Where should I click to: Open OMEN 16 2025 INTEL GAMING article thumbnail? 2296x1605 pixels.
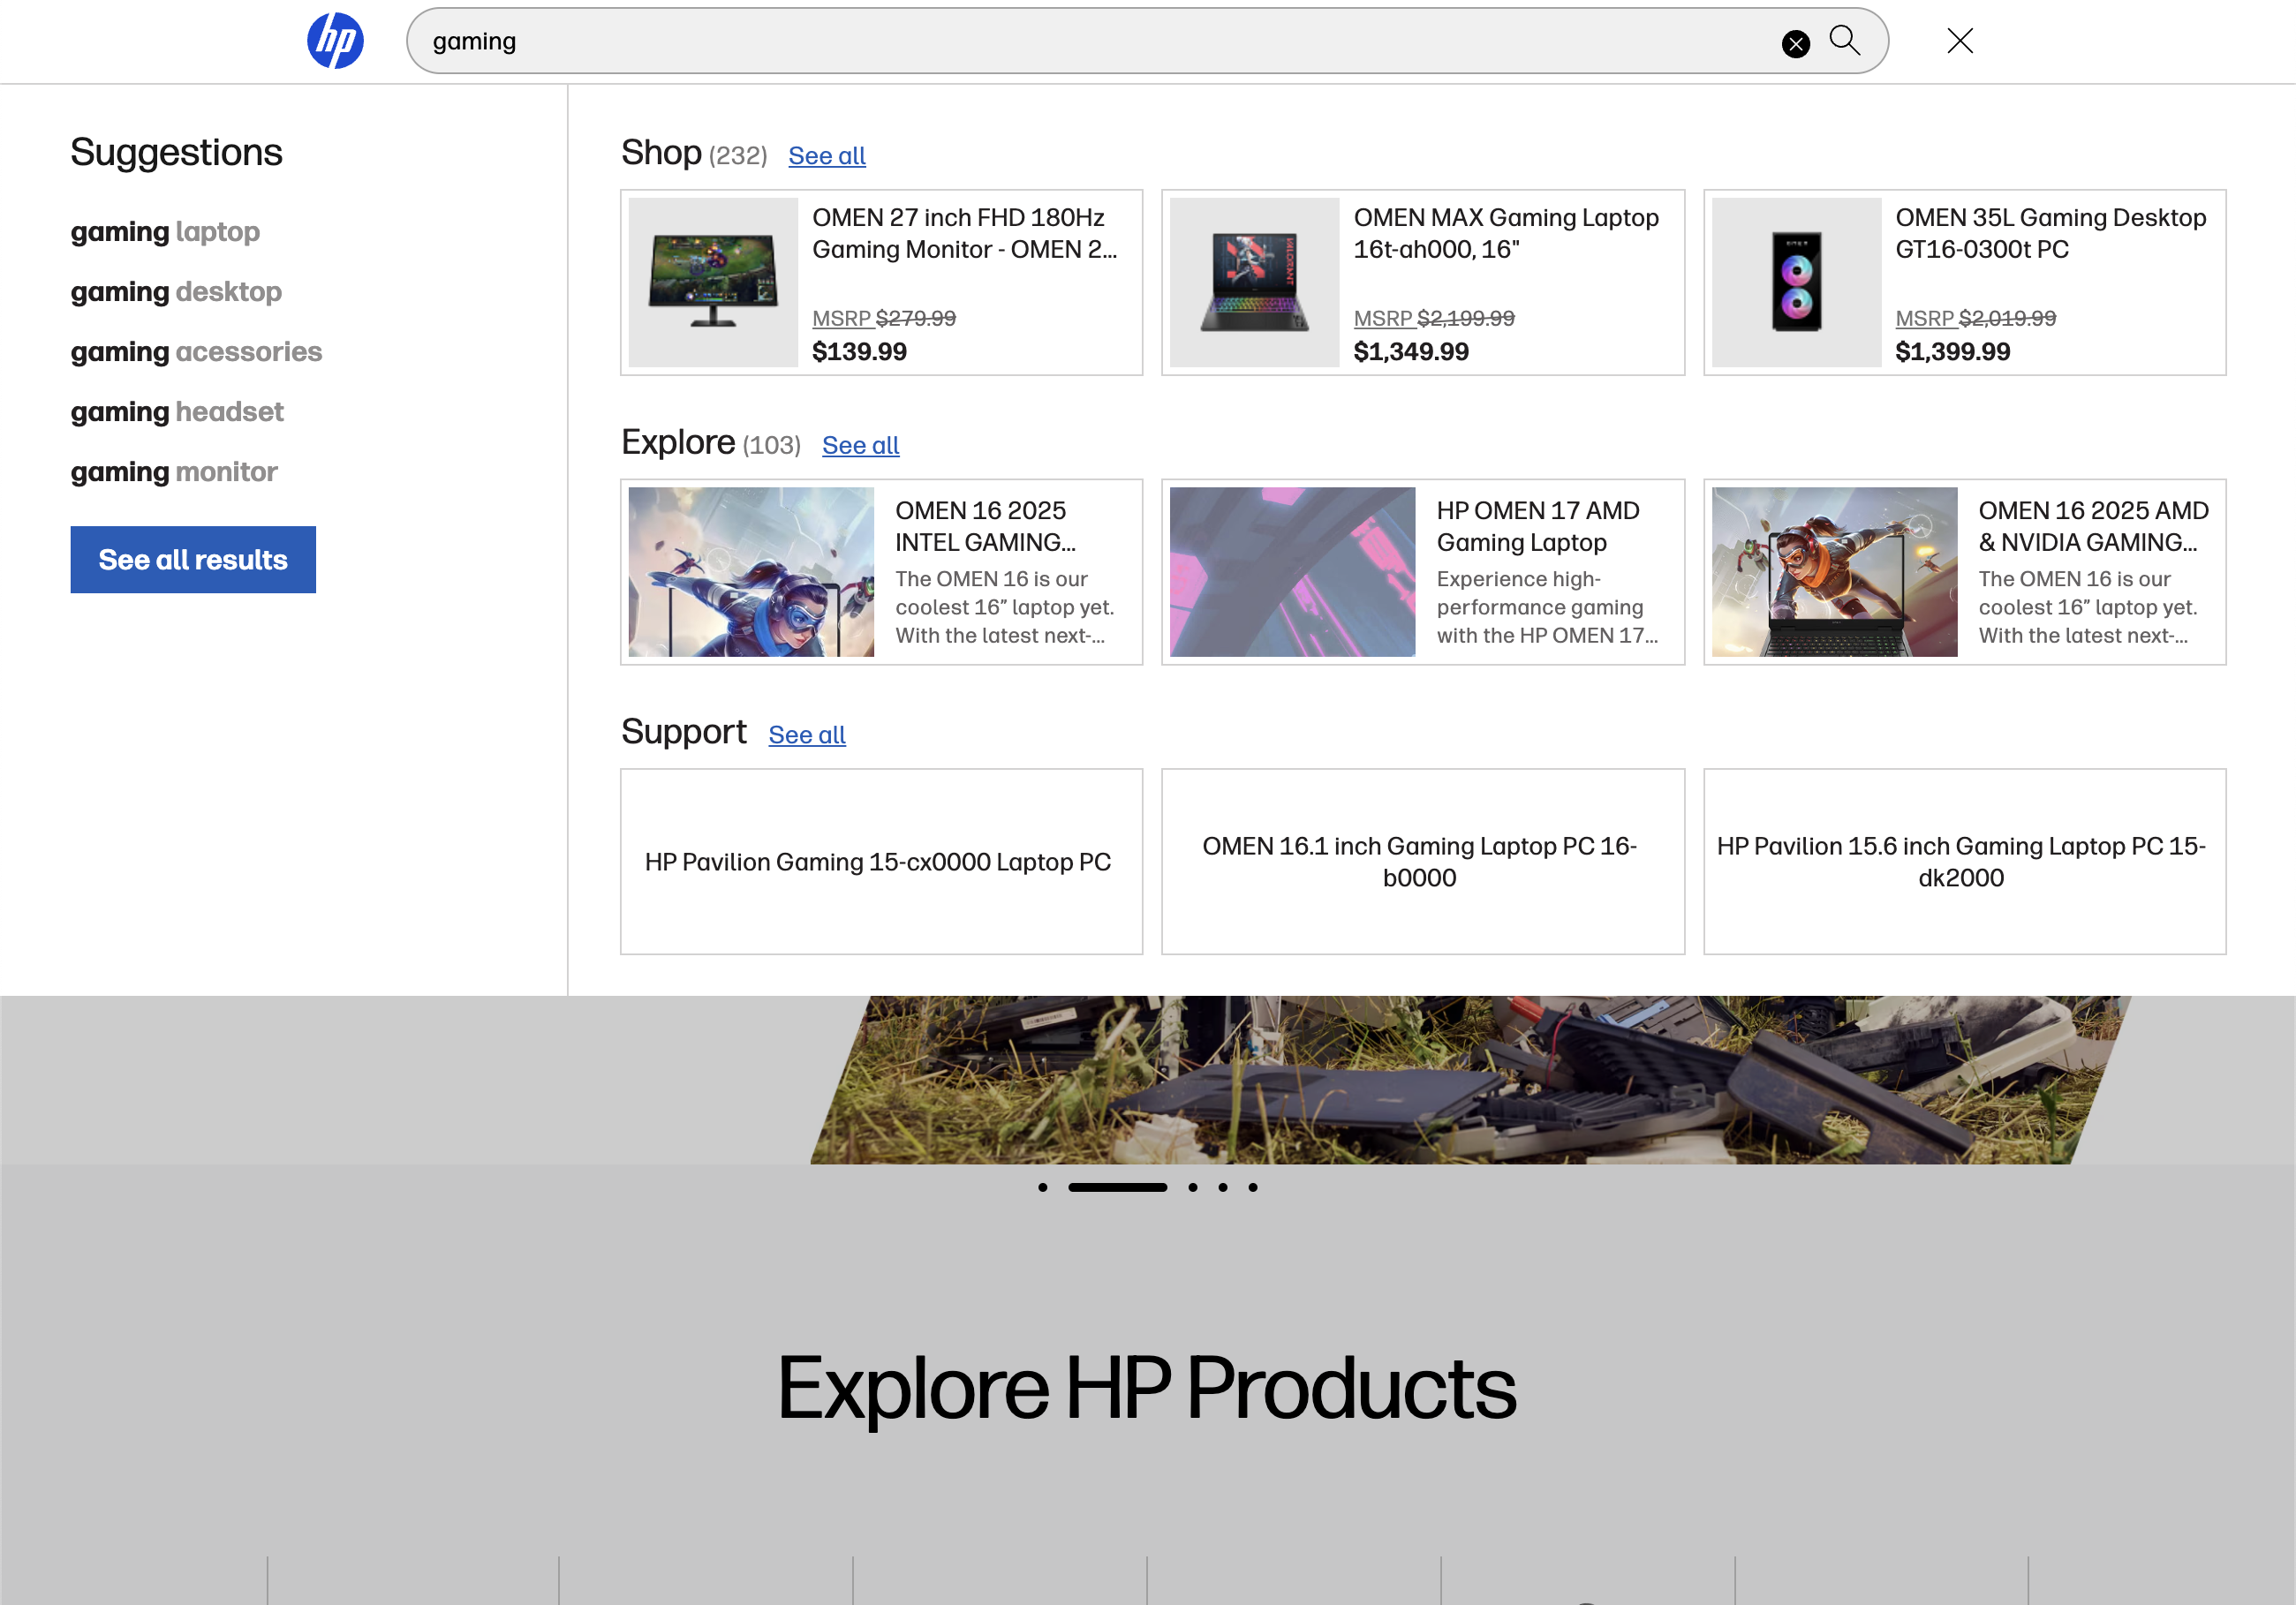751,571
